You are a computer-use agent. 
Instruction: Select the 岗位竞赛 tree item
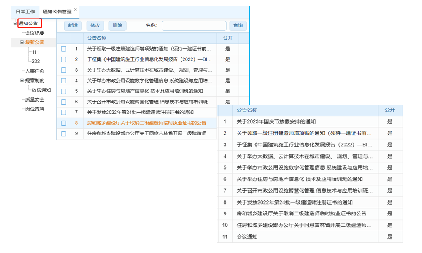[x=35, y=109]
